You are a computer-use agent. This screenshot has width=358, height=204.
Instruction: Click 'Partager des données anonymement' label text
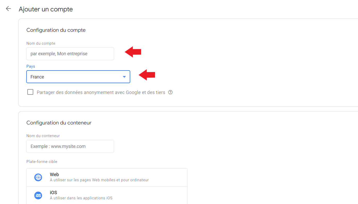(101, 92)
